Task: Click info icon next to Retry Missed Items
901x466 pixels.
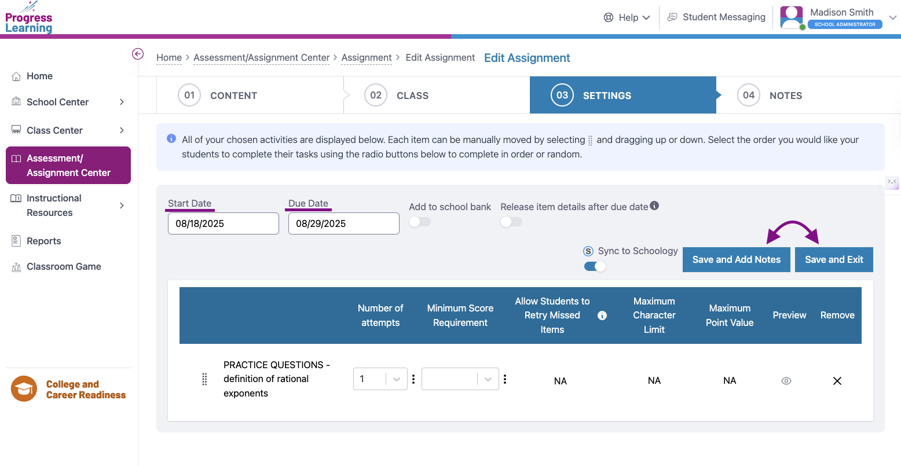Action: click(x=602, y=315)
